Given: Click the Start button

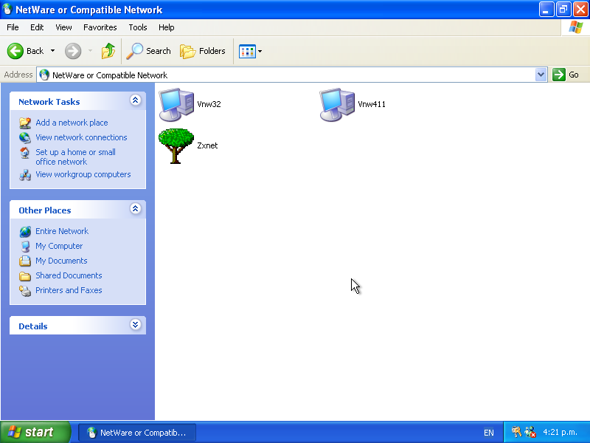Looking at the screenshot, I should pos(35,432).
